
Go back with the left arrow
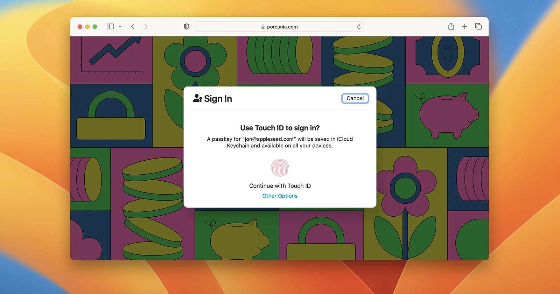coord(133,27)
